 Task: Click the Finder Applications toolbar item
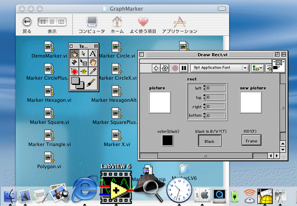(x=179, y=22)
